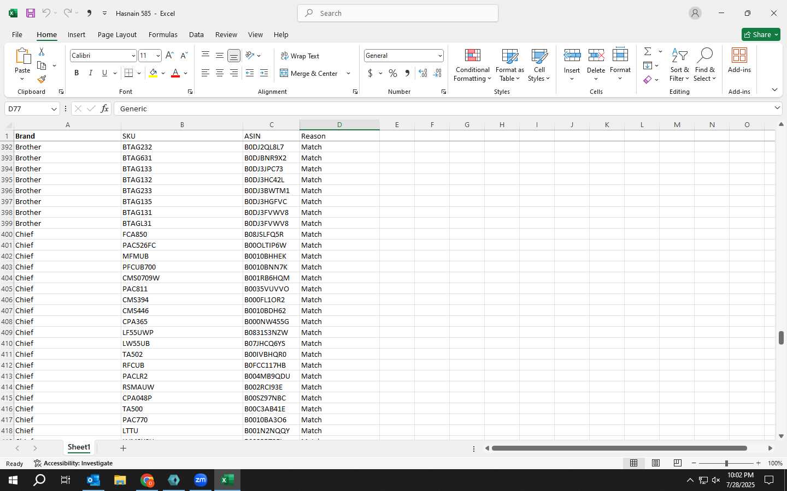Switch to the Review tab
Image resolution: width=787 pixels, height=491 pixels.
[226, 34]
